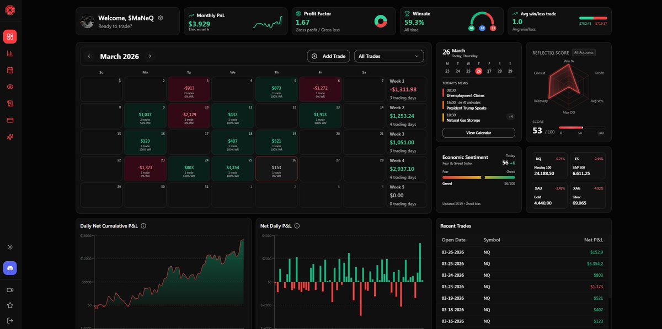Select March 13 cell showing $1,913

320,115
